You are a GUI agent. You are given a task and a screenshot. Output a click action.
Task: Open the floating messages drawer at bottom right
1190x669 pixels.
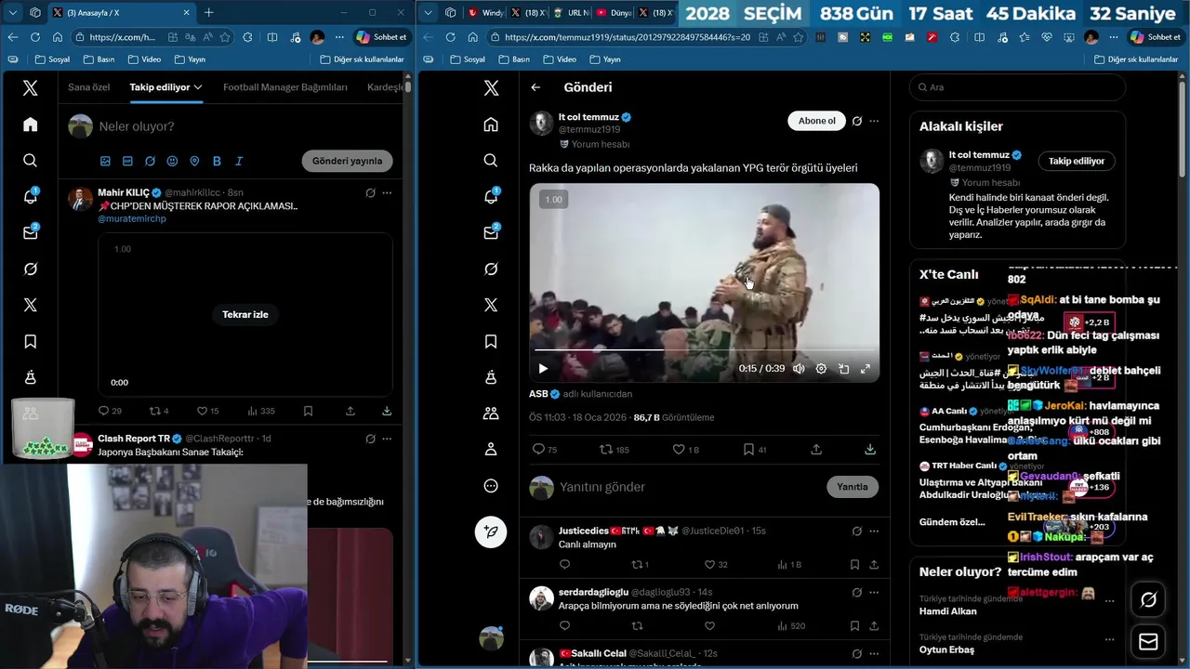[1148, 642]
